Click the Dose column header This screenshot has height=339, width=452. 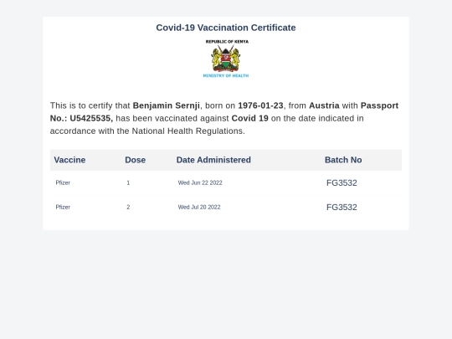click(x=136, y=160)
